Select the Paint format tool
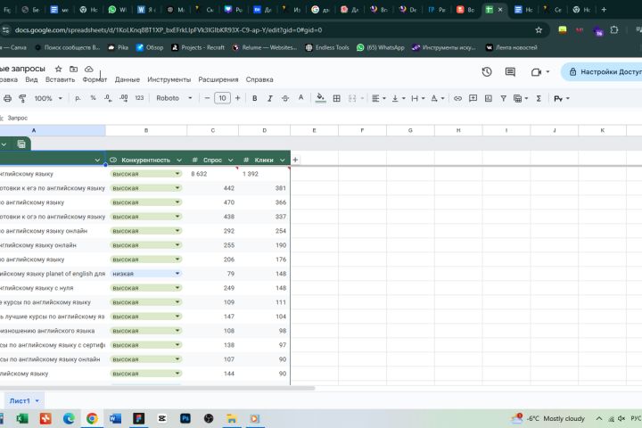 pos(22,98)
